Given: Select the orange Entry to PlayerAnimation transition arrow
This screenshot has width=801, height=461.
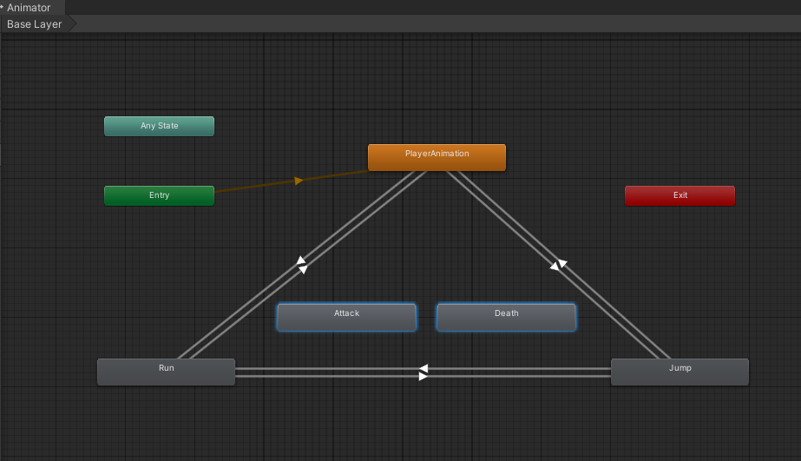Looking at the screenshot, I should 299,181.
